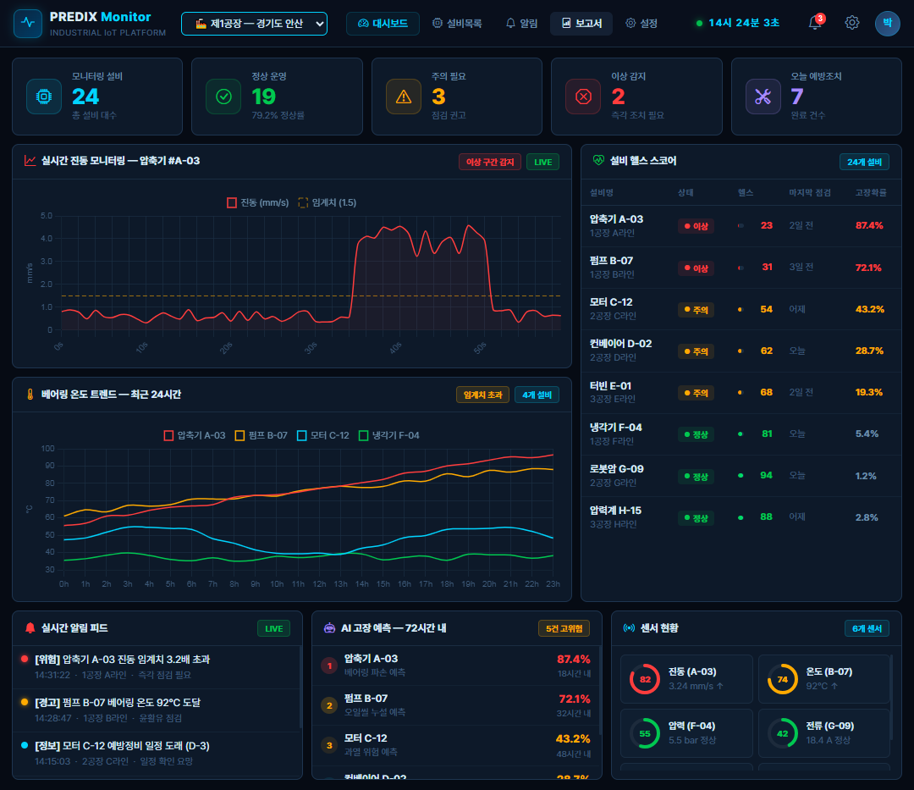Viewport: 914px width, 790px height.
Task: Expand the 압축기 A-03 health score row
Action: coord(741,225)
